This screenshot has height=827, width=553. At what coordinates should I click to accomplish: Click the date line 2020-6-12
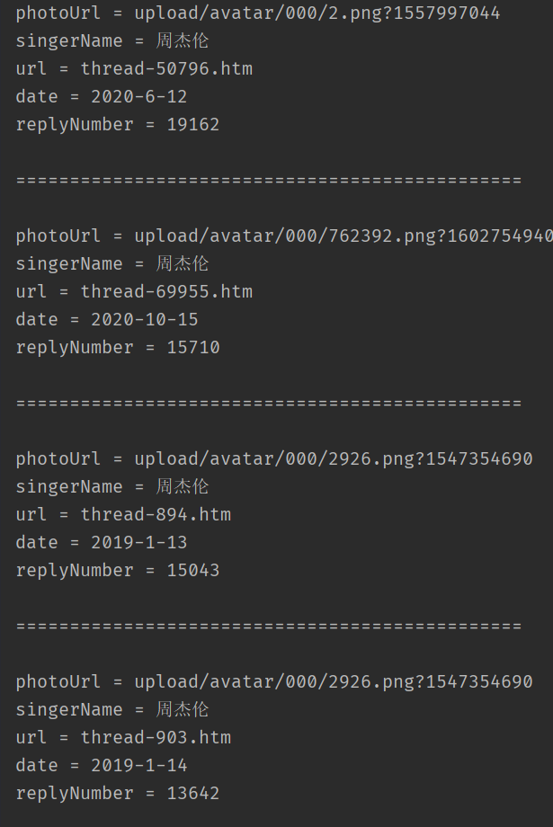102,96
